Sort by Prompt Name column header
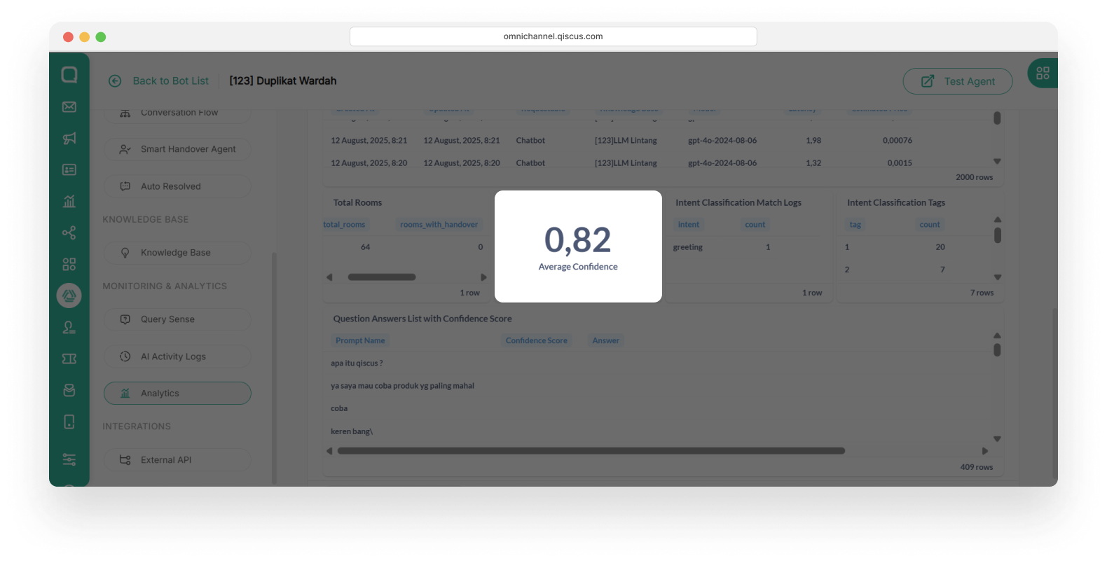This screenshot has width=1107, height=563. (x=360, y=341)
